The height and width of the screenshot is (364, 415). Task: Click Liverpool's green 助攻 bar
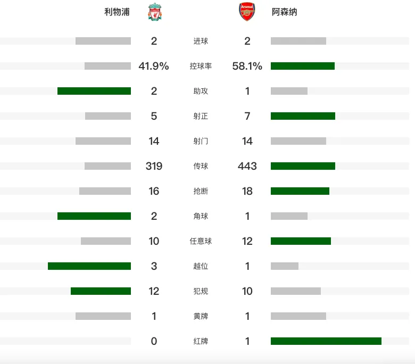pos(94,91)
